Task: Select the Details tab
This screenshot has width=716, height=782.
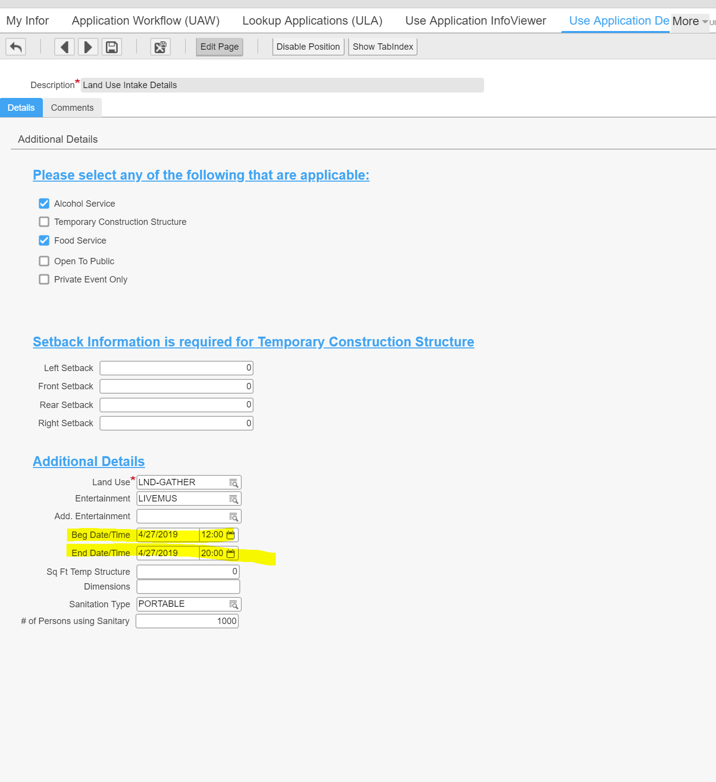Action: [x=21, y=108]
